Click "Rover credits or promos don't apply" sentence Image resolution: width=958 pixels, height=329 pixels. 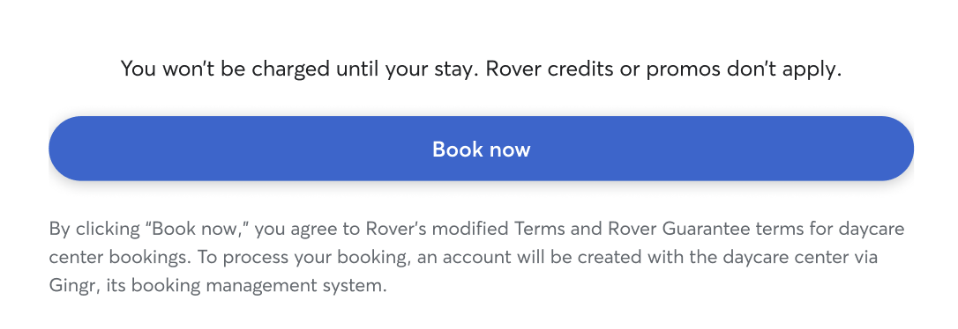[x=663, y=69]
